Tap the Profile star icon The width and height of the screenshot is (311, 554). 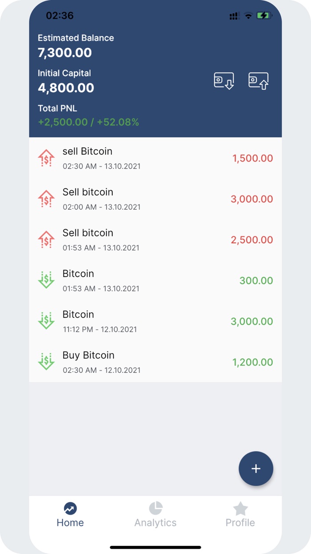240,508
